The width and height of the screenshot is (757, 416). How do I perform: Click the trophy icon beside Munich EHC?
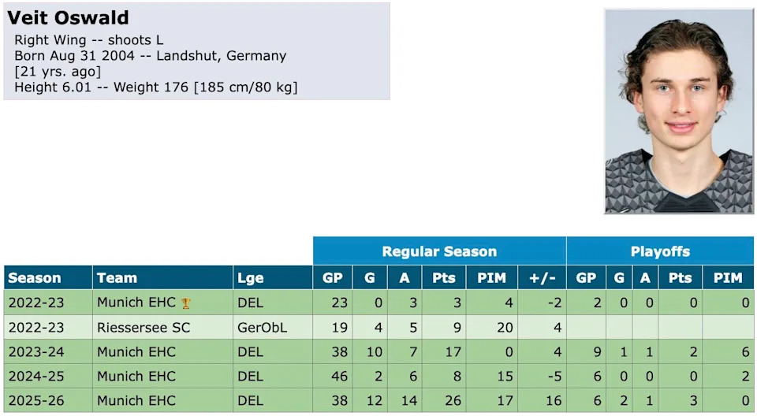point(186,303)
